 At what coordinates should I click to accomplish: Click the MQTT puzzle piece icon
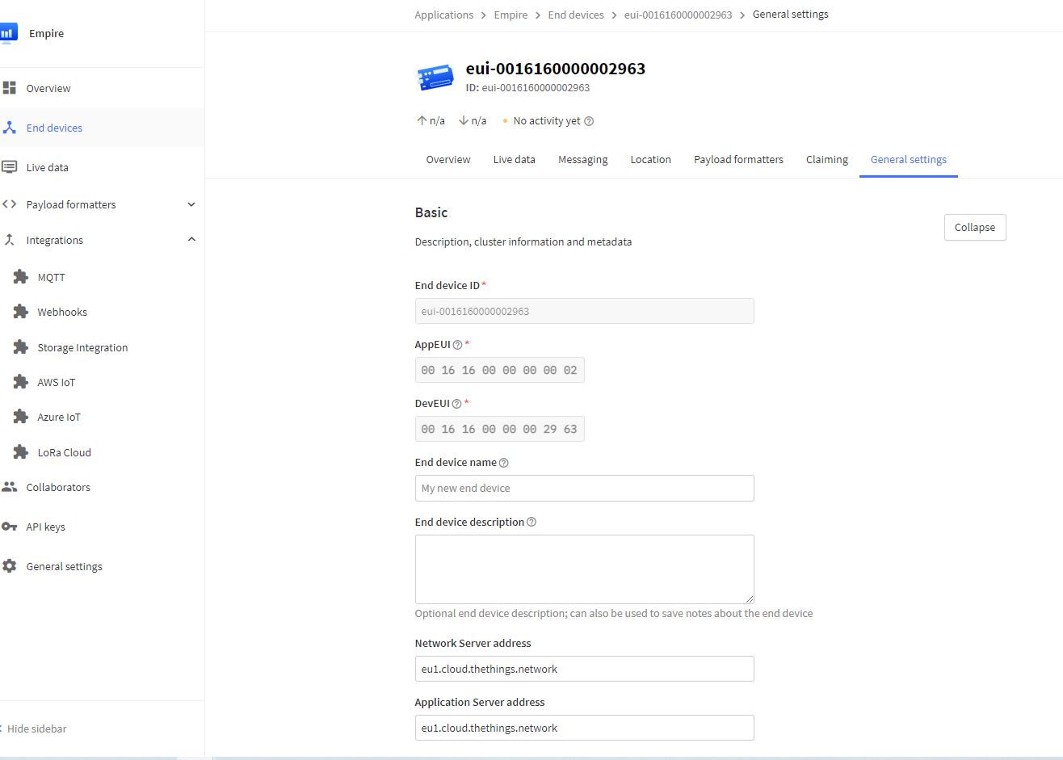tap(21, 277)
